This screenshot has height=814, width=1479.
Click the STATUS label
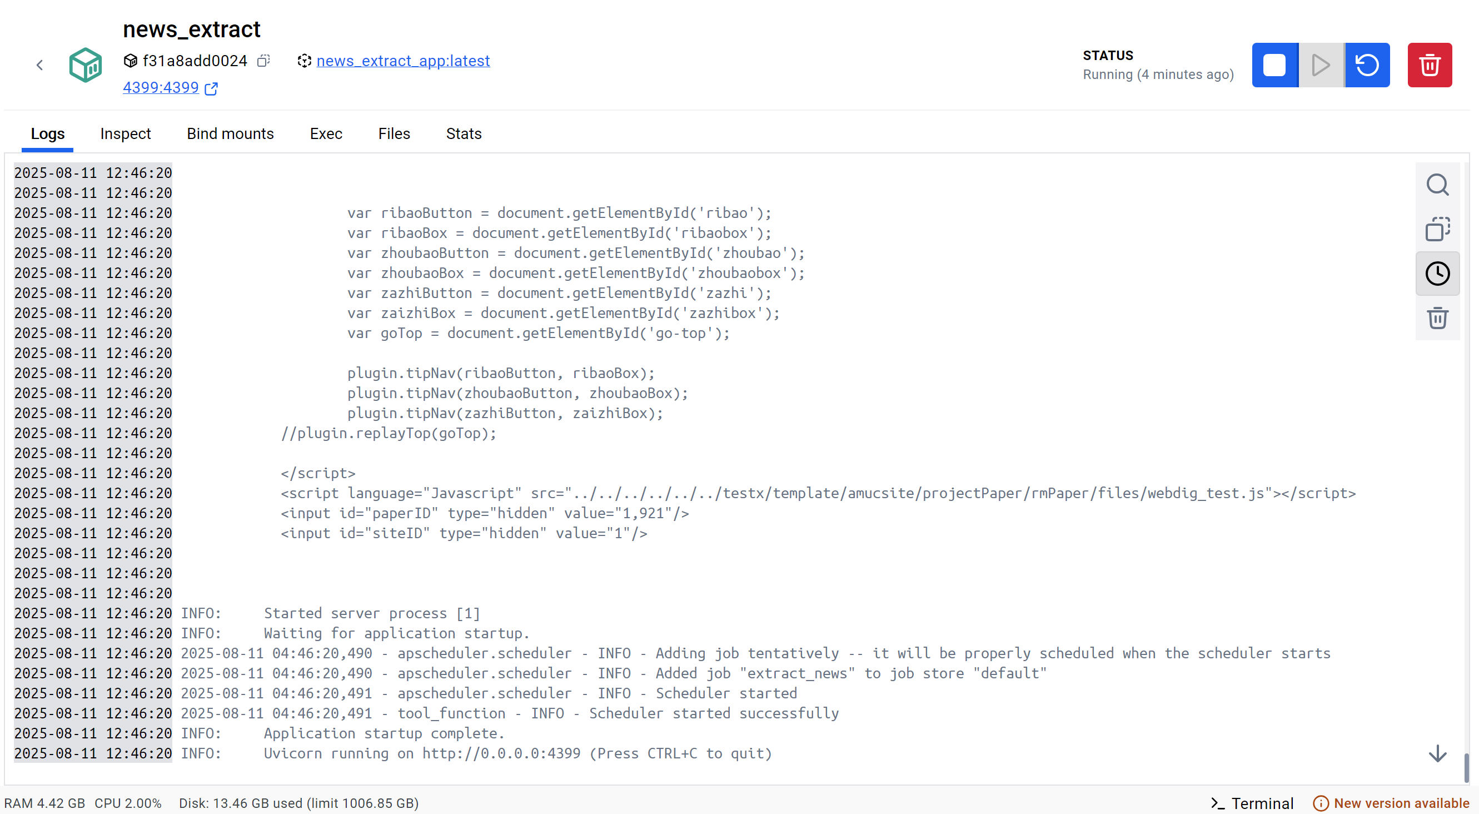pyautogui.click(x=1108, y=56)
